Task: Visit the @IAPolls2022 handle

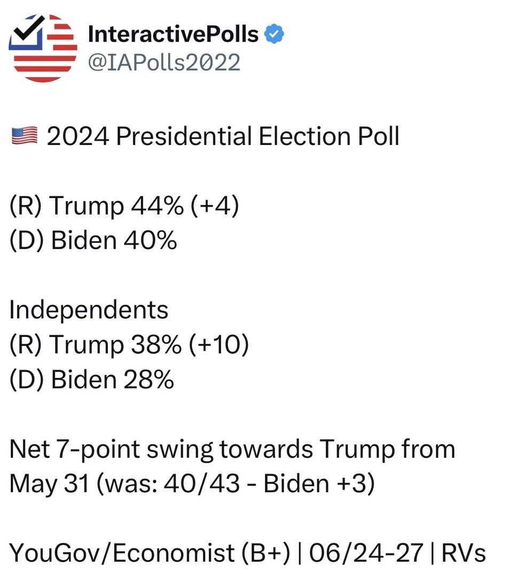Action: [164, 62]
